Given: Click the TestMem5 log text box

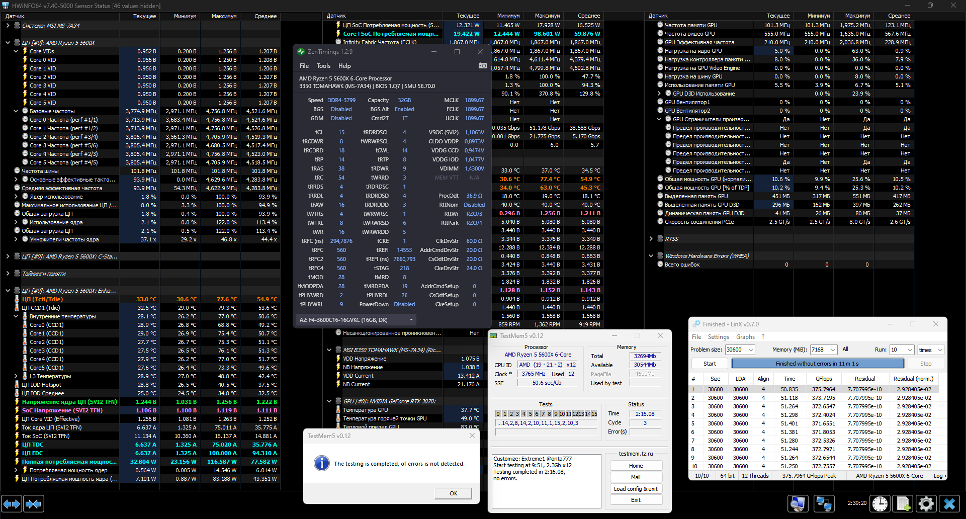Looking at the screenshot, I should point(546,481).
